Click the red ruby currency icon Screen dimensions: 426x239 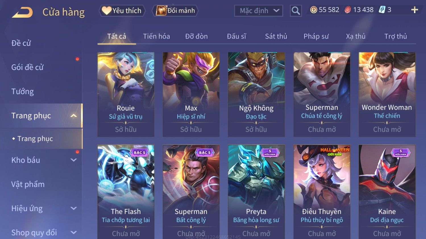(x=348, y=10)
